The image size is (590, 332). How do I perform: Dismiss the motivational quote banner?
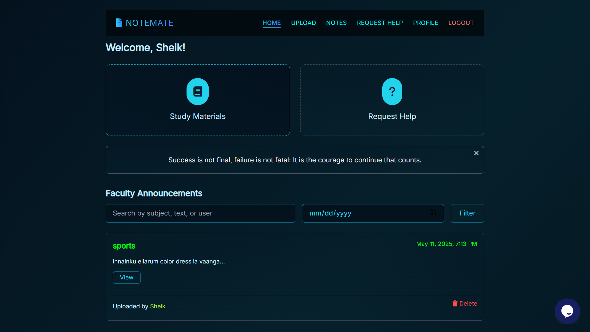(x=476, y=153)
